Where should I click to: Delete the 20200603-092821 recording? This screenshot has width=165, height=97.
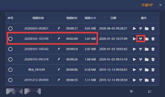(x=153, y=28)
